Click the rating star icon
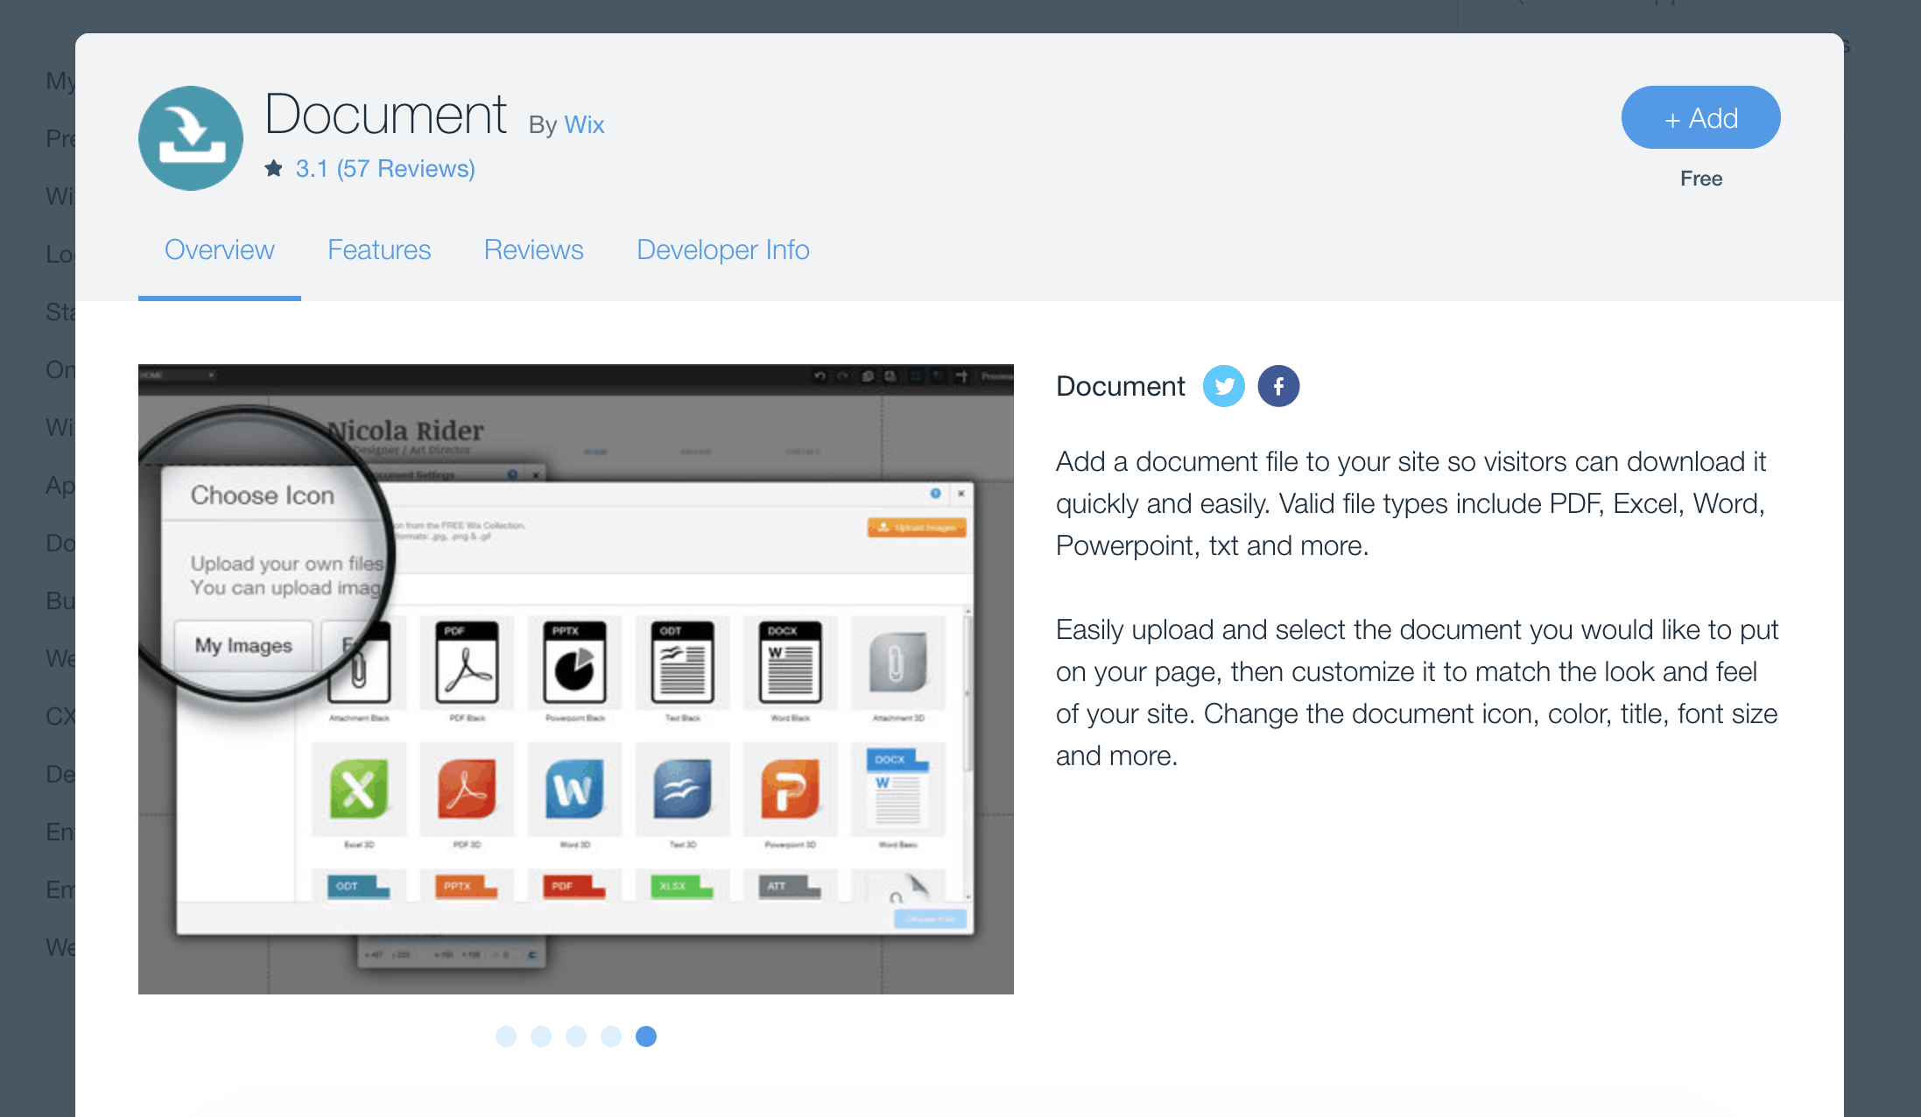This screenshot has height=1117, width=1921. point(274,168)
